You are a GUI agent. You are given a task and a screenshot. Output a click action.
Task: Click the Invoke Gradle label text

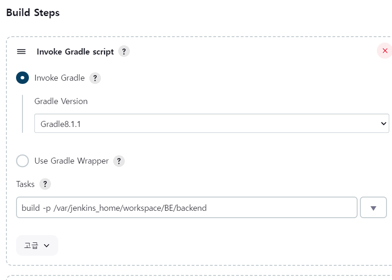click(x=60, y=78)
